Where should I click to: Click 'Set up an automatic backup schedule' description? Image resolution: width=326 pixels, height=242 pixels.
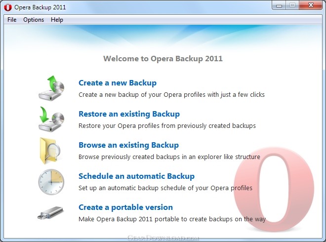pyautogui.click(x=165, y=188)
